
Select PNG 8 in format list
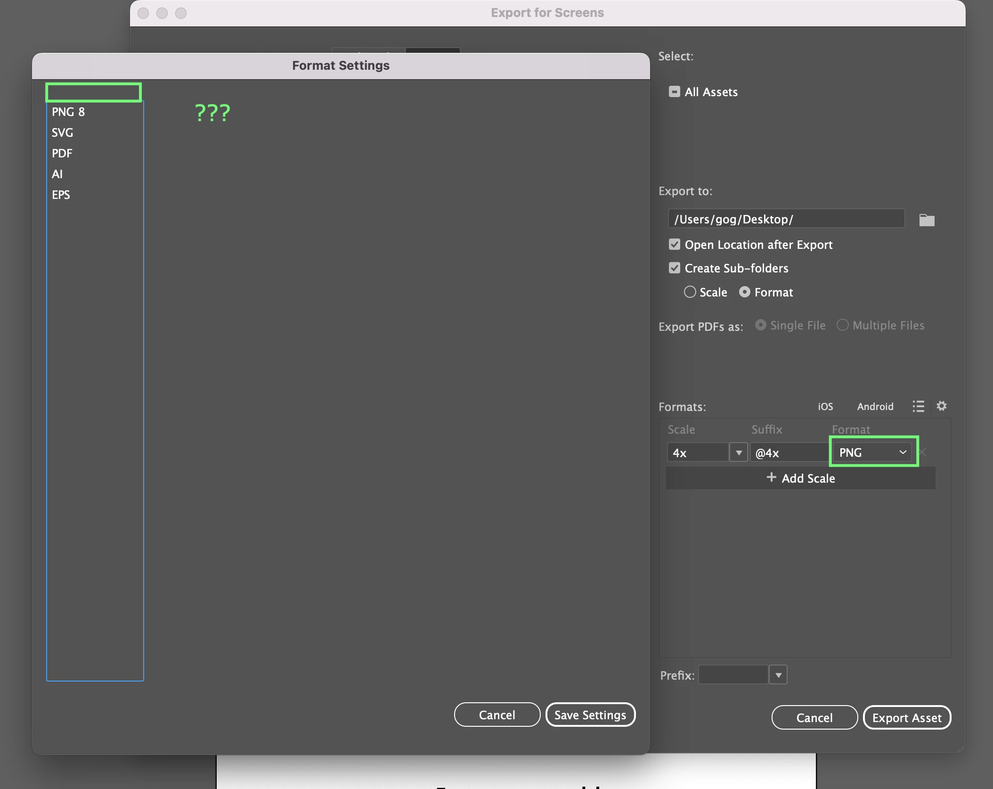68,112
